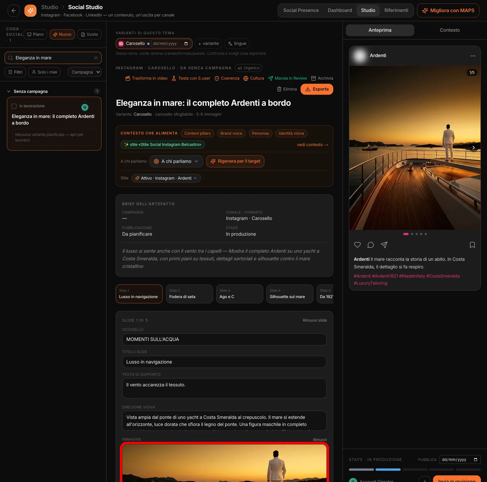Switch to the Social Presence tab
Screen dimensions: 487x482
coord(301,10)
